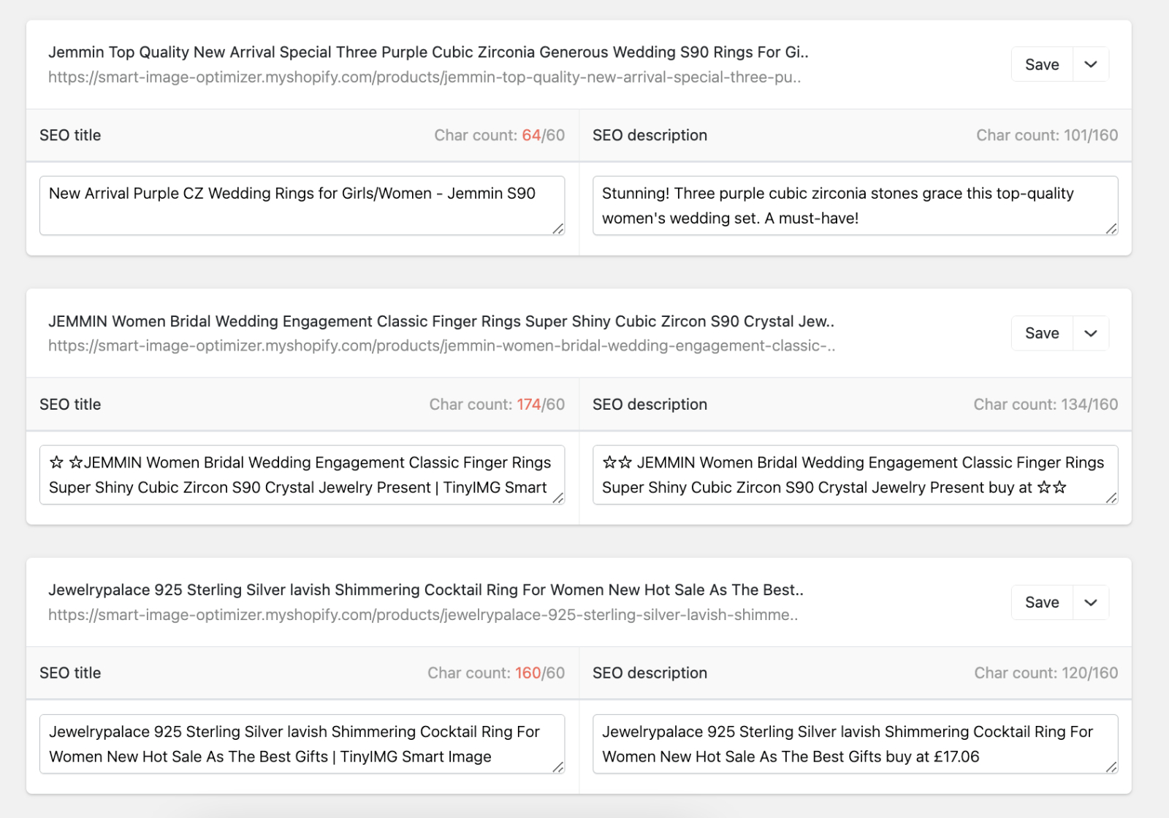Expand the Save chevron on the Jewelrypalace product
Viewport: 1169px width, 818px height.
(x=1090, y=602)
